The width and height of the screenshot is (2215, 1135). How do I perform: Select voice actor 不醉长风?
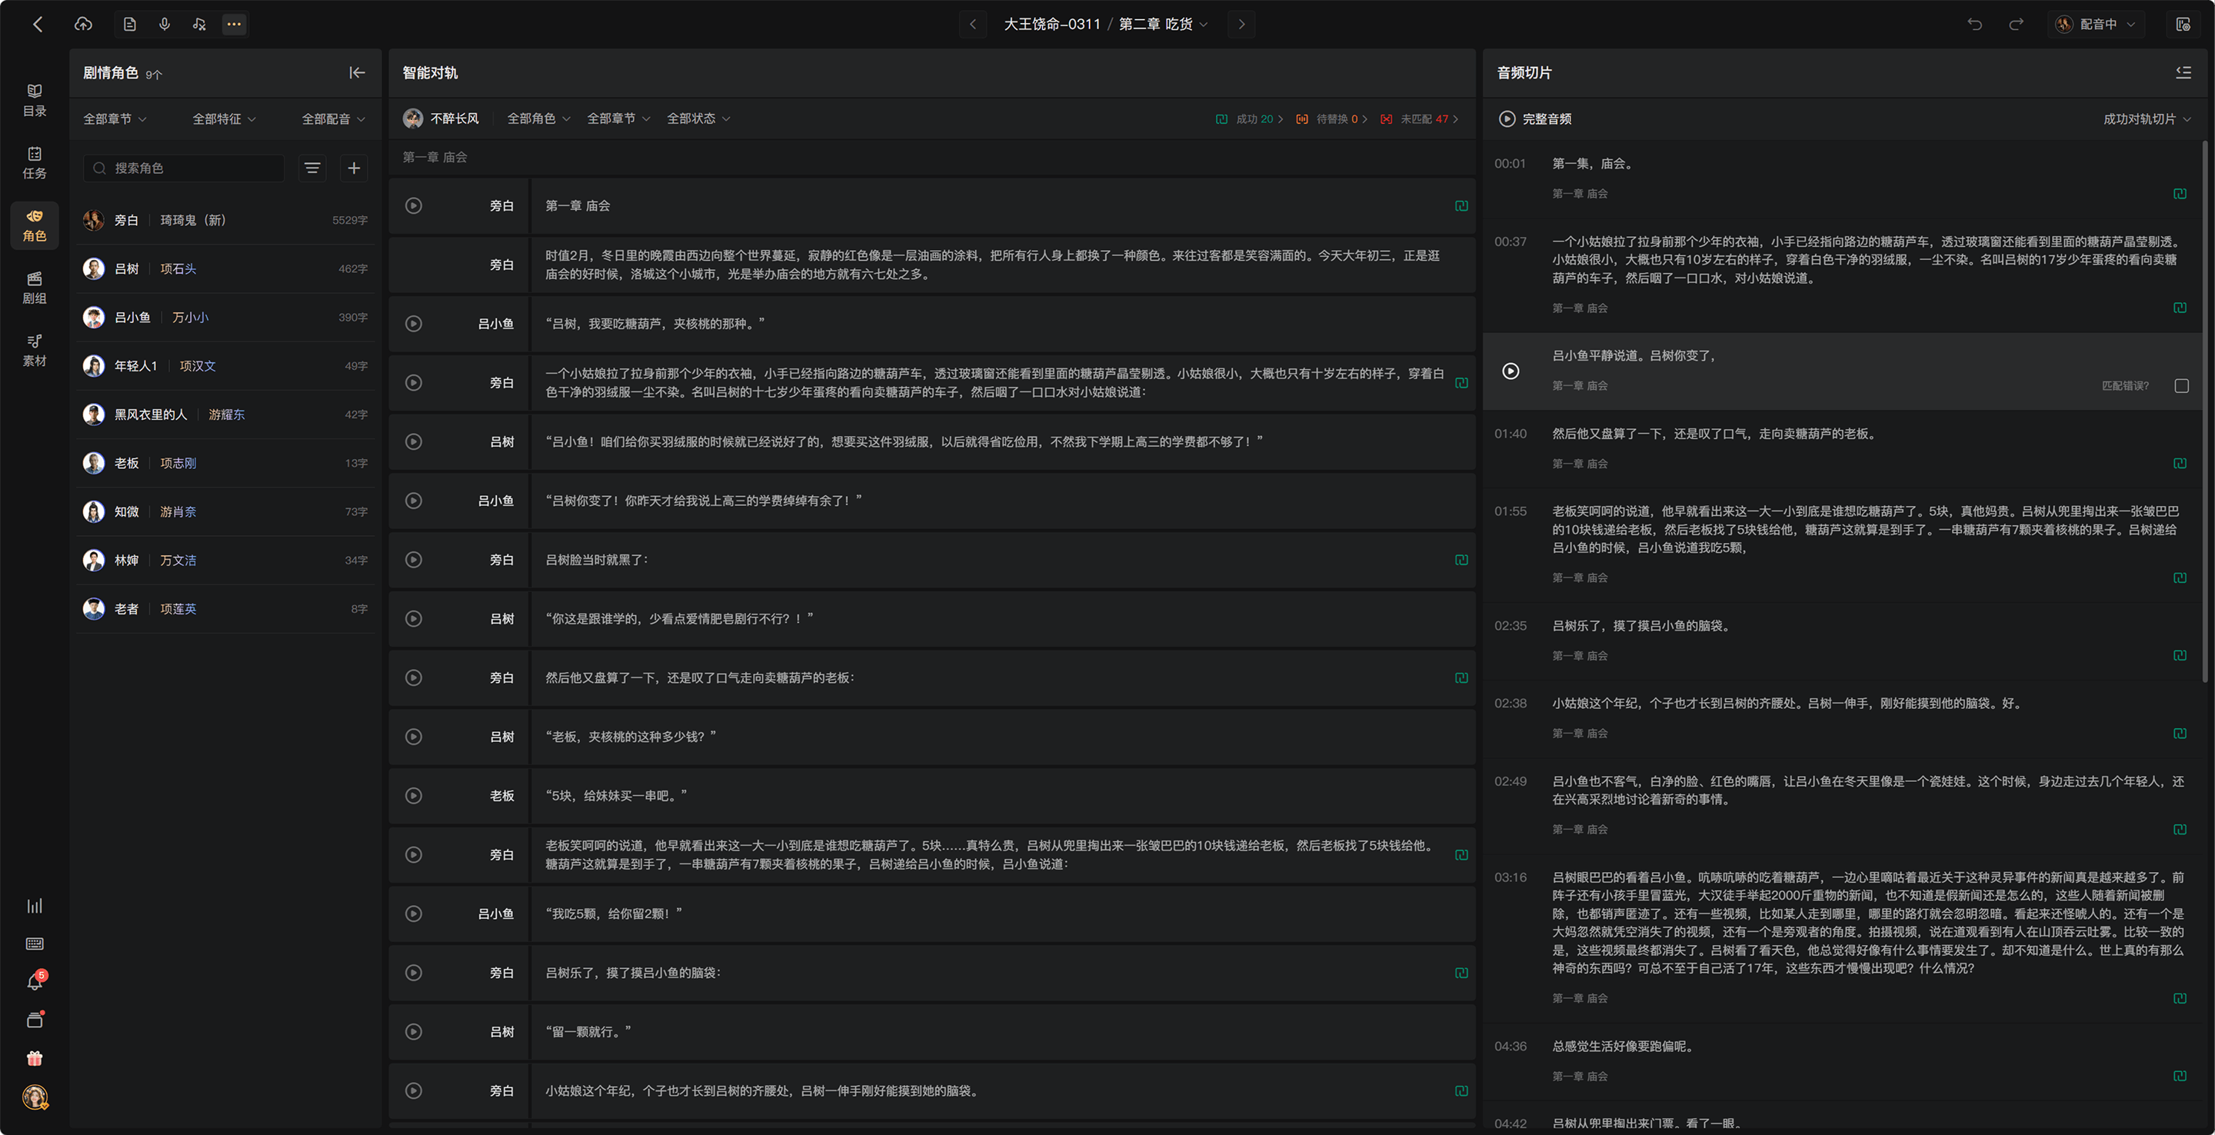tap(441, 118)
